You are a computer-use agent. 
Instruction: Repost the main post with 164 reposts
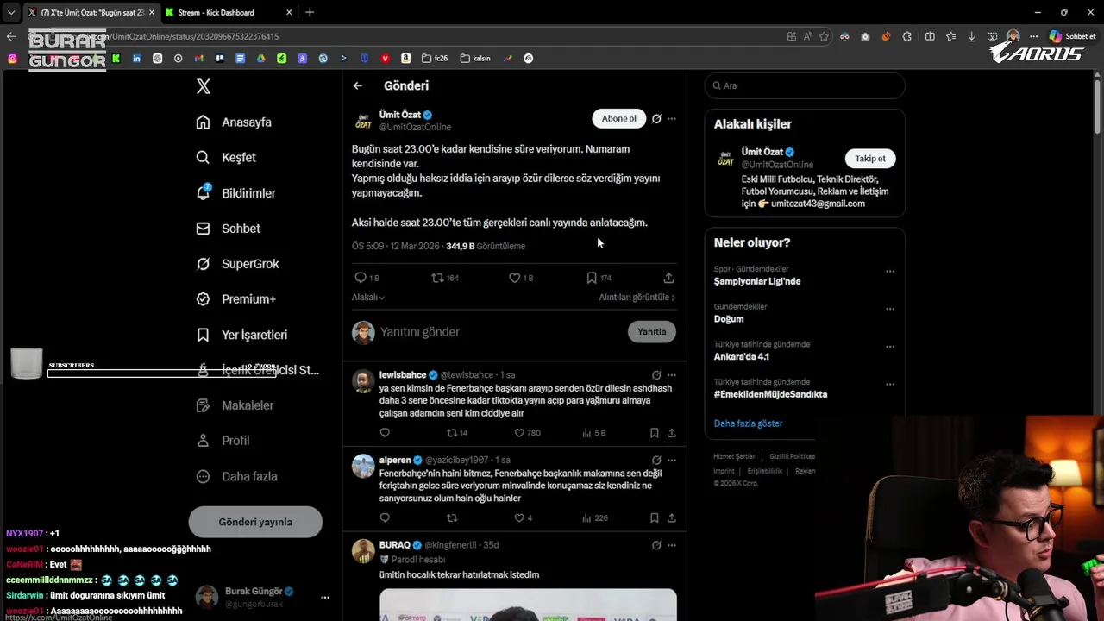point(437,278)
